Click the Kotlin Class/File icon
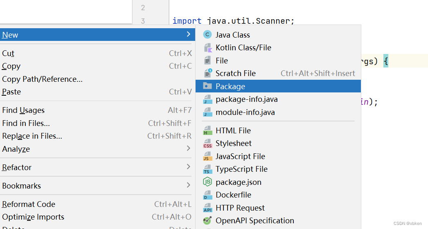This screenshot has width=428, height=229. tap(207, 48)
